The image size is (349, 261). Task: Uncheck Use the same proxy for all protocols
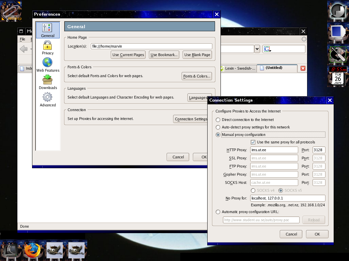click(x=253, y=142)
